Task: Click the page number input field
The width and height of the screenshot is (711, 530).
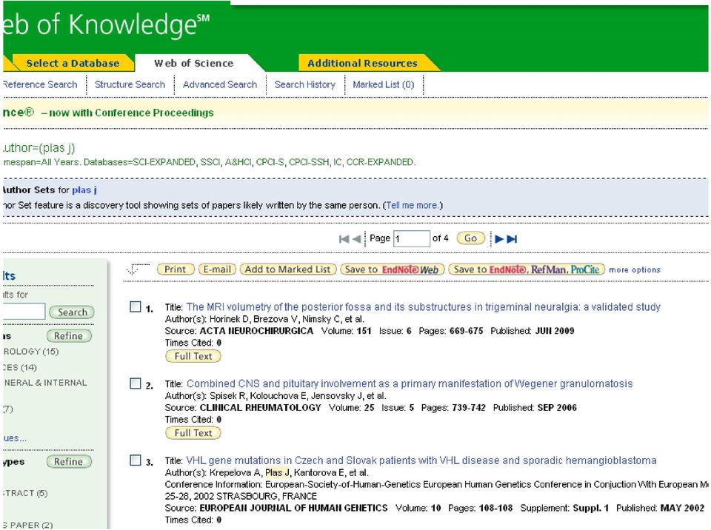Action: 411,238
